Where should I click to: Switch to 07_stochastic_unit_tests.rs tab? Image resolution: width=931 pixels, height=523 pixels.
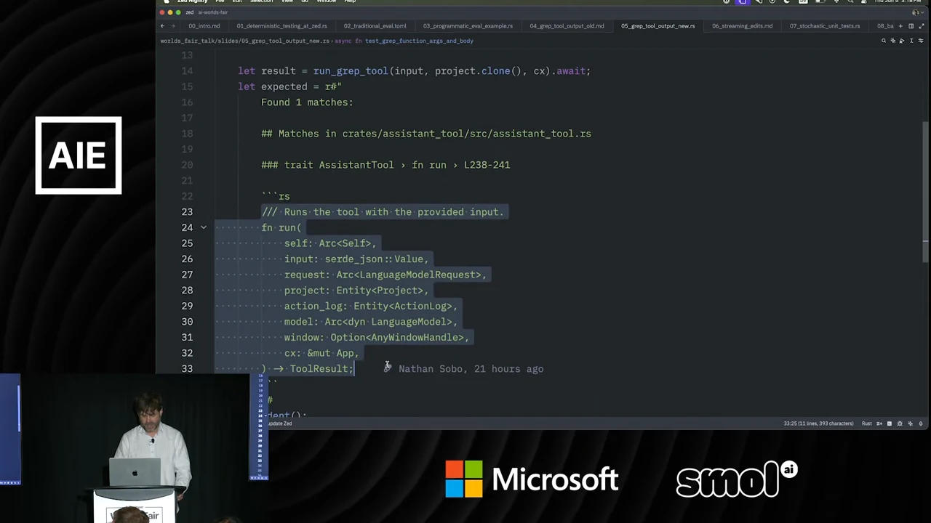825,26
